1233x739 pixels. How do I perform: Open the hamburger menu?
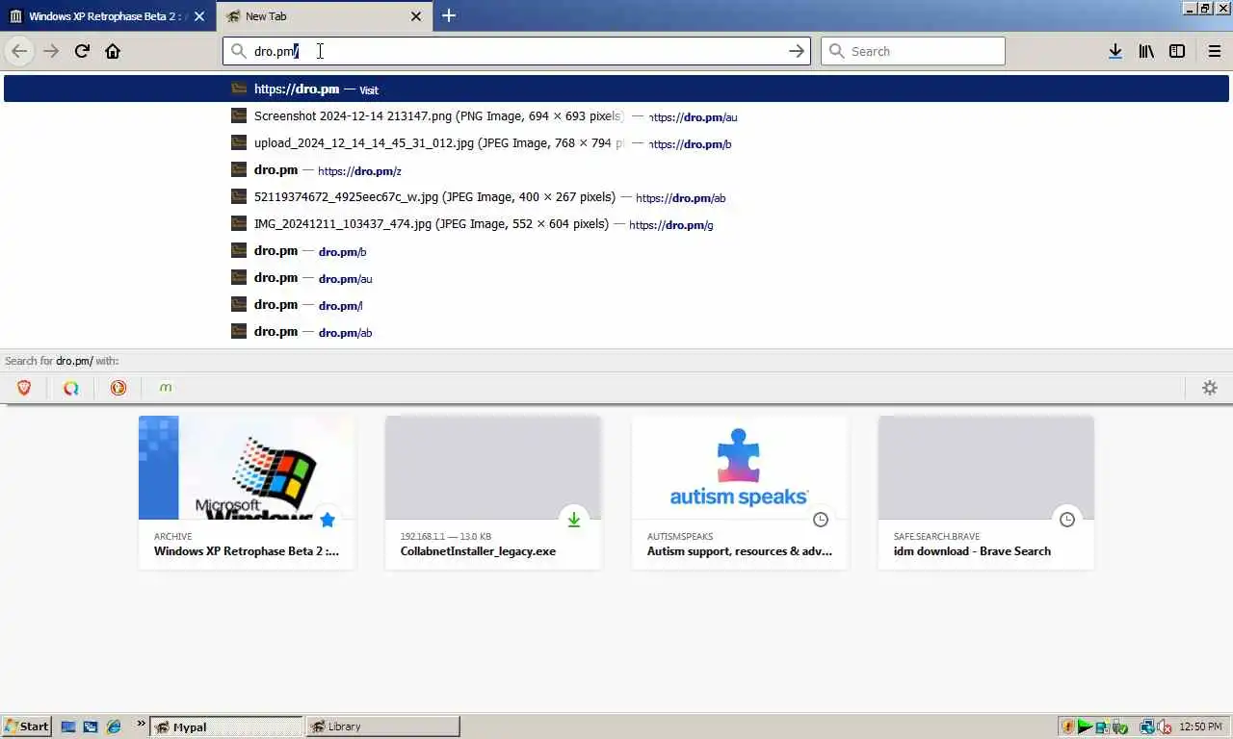tap(1214, 51)
